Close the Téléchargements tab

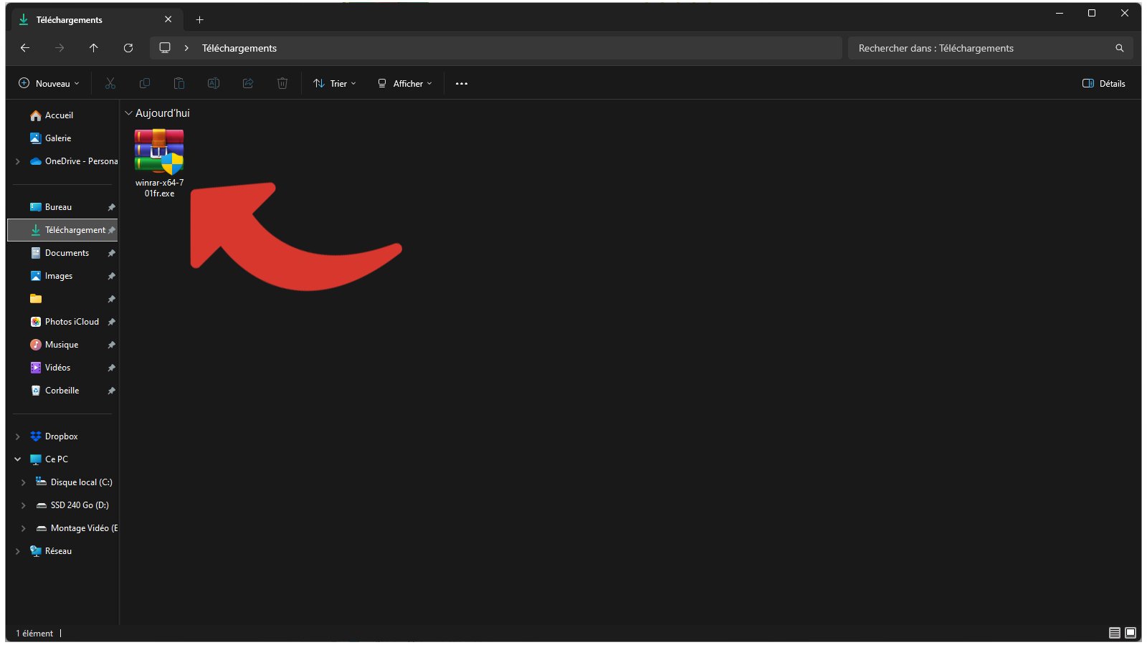[168, 19]
